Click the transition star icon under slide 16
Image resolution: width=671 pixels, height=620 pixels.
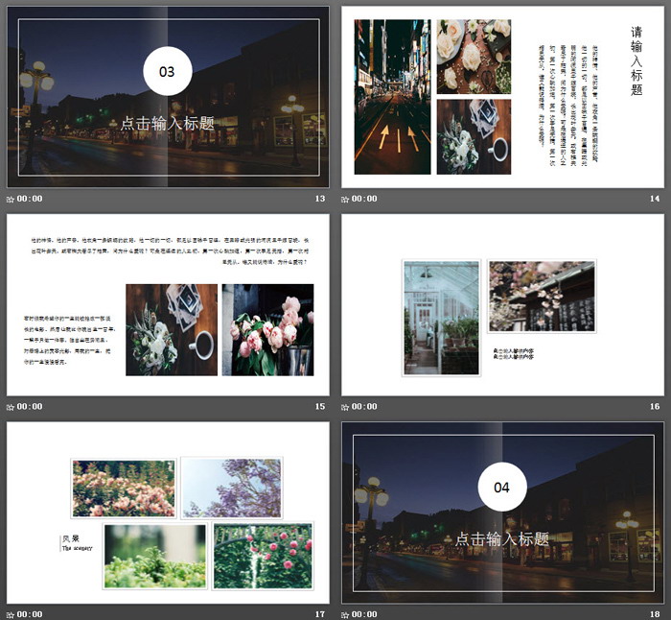coord(345,406)
